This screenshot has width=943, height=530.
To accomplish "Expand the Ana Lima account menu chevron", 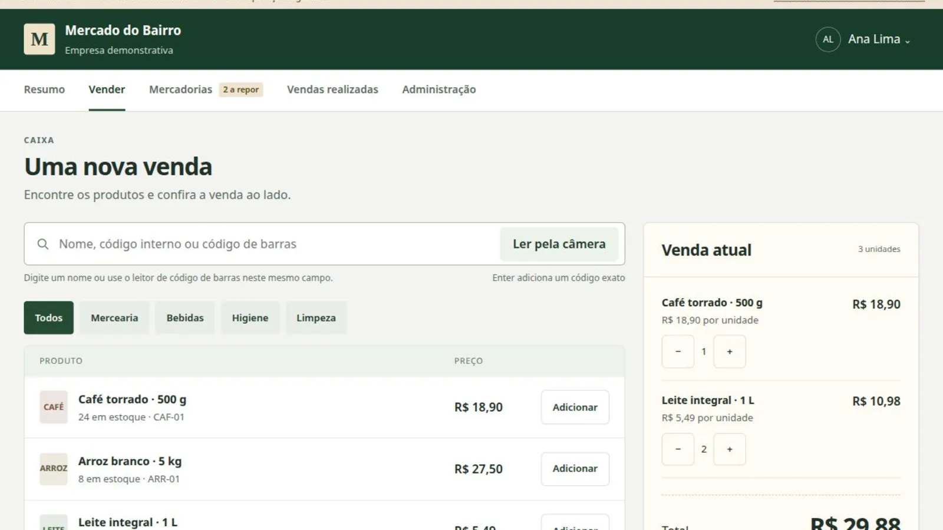I will click(x=908, y=41).
